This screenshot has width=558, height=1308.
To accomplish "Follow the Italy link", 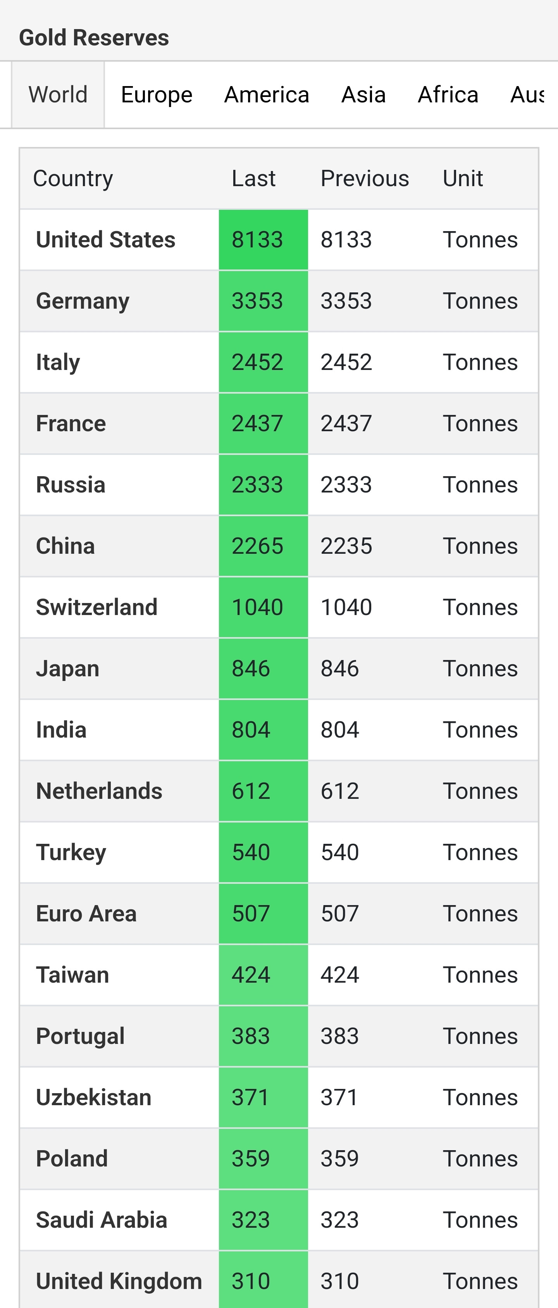I will tap(58, 363).
